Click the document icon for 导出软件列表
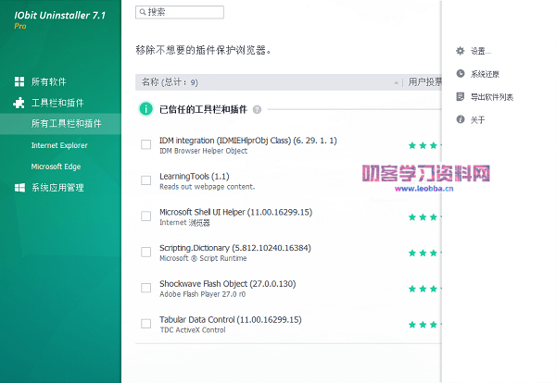 click(x=461, y=96)
